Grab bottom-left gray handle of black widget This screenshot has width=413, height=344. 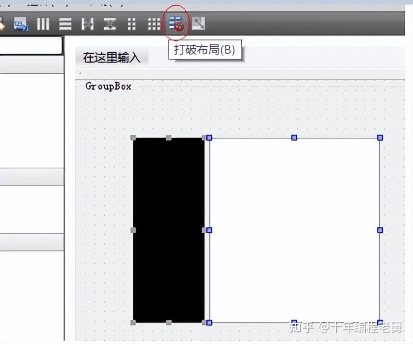click(x=133, y=322)
